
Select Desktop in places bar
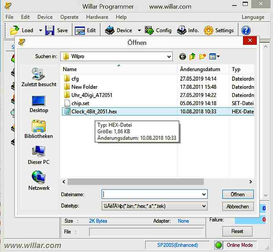(39, 104)
